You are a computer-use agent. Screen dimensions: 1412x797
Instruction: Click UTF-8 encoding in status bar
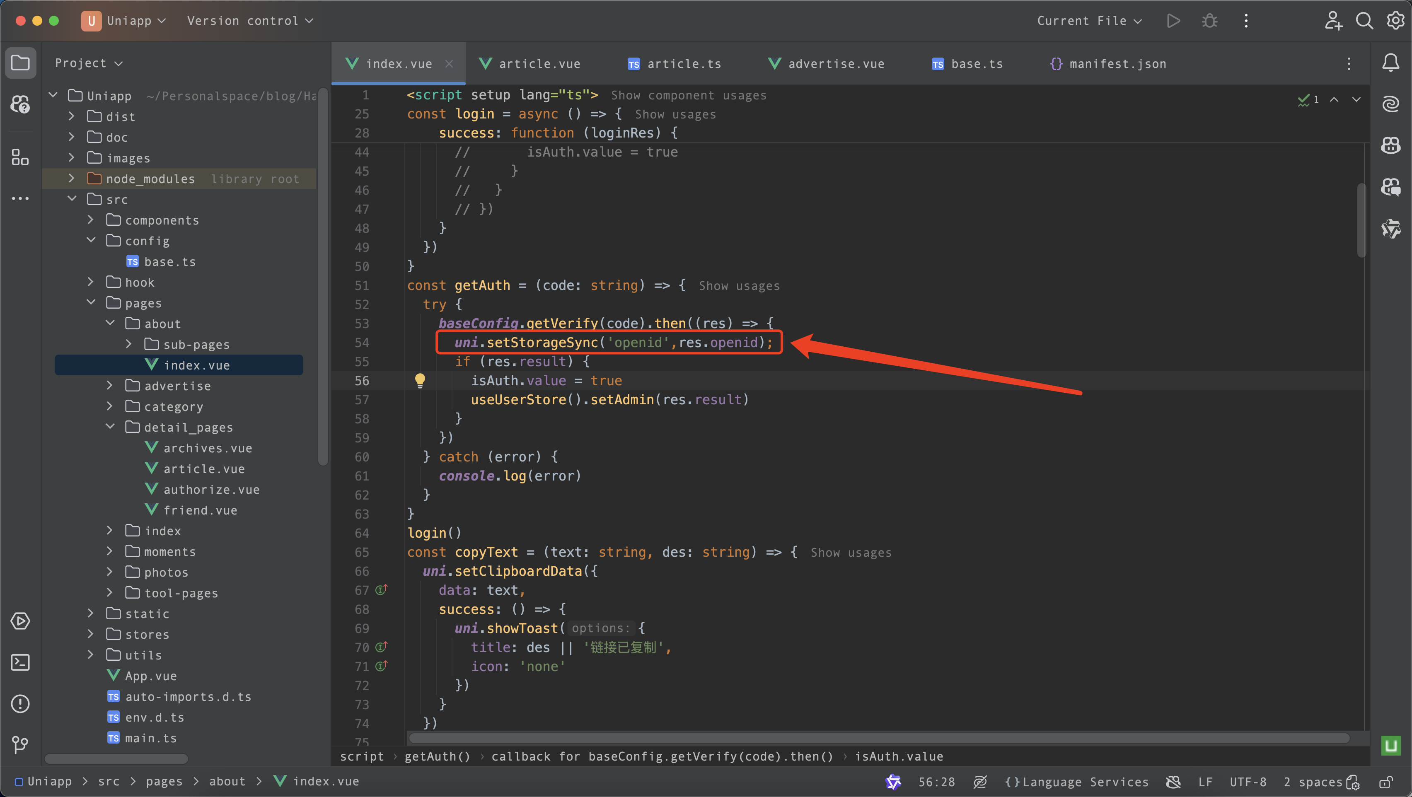[x=1248, y=782]
